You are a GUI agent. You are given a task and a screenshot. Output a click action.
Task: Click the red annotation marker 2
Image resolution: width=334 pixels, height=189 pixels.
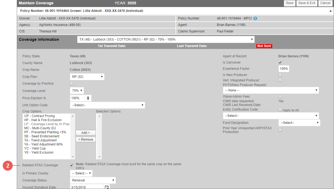click(x=8, y=166)
